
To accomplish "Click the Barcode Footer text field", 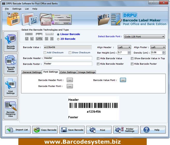I will (x=68, y=64).
